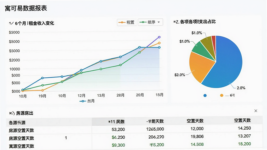Image resolution: width=267 pixels, height=150 pixels.
Task: Click the 13月 axis label
Action: [101, 95]
